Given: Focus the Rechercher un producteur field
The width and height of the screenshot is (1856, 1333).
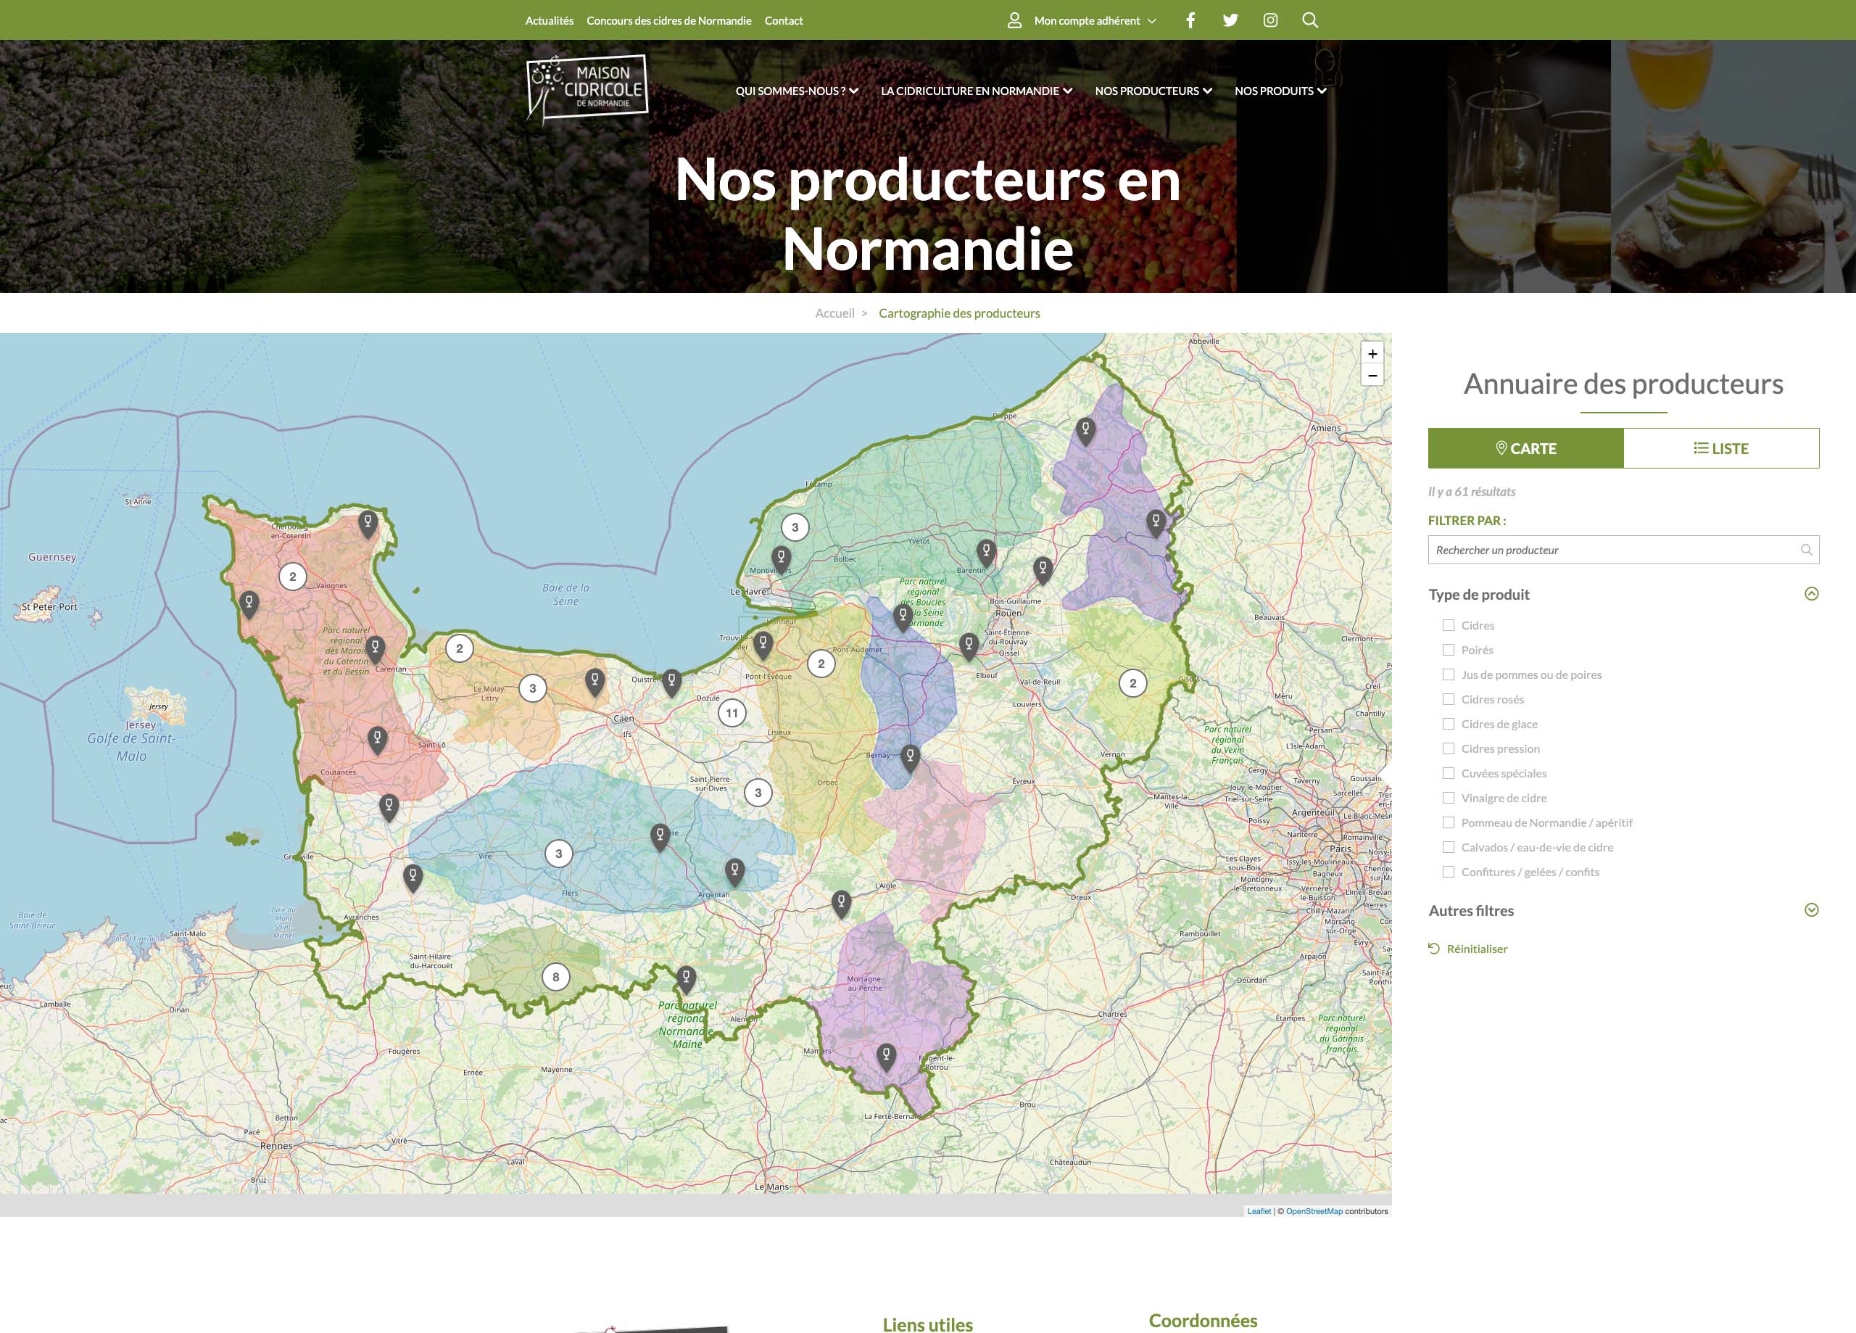Looking at the screenshot, I should point(1623,550).
